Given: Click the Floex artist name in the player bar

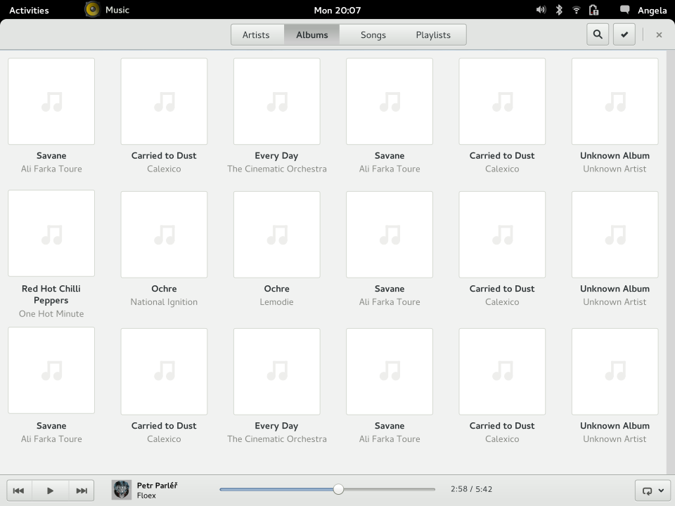Looking at the screenshot, I should (x=146, y=495).
